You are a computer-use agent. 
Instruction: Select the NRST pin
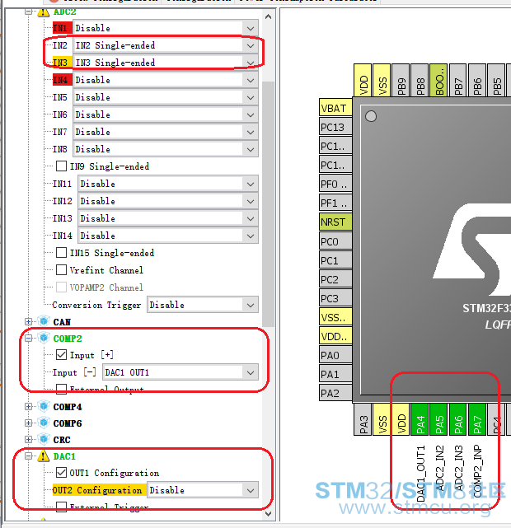coord(335,222)
